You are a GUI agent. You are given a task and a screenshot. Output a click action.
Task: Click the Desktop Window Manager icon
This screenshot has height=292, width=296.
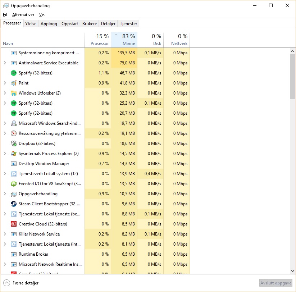click(14, 164)
